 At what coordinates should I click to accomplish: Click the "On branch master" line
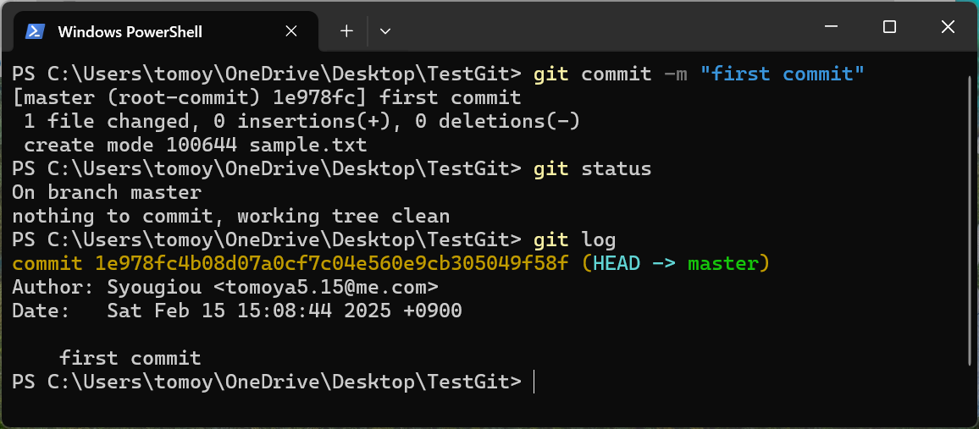coord(107,193)
